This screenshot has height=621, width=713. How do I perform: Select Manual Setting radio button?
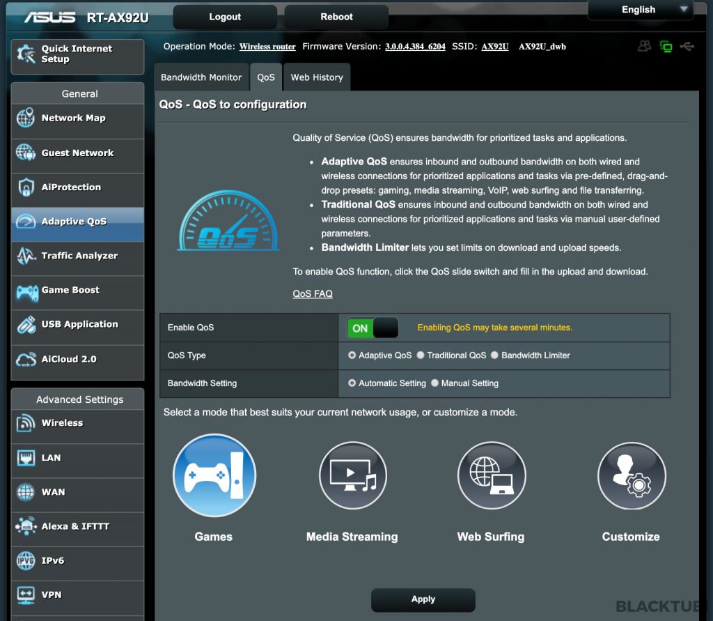434,383
